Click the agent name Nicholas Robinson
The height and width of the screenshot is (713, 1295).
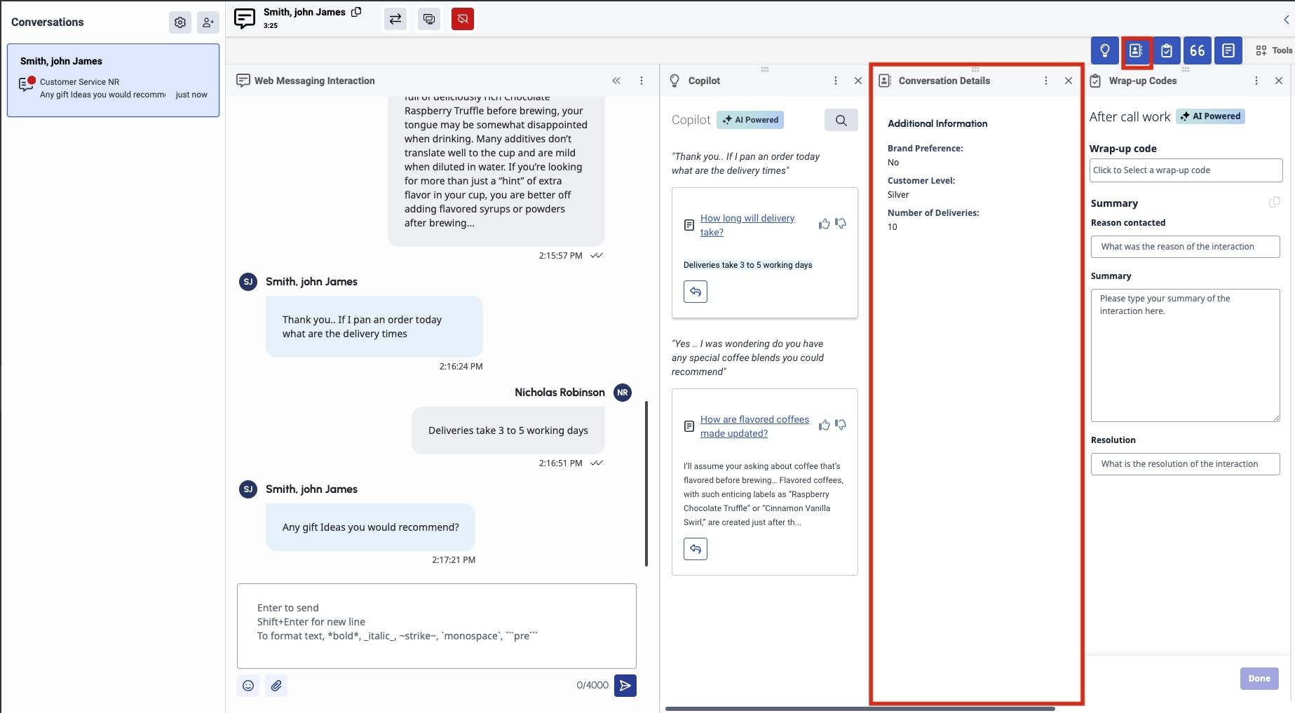560,393
